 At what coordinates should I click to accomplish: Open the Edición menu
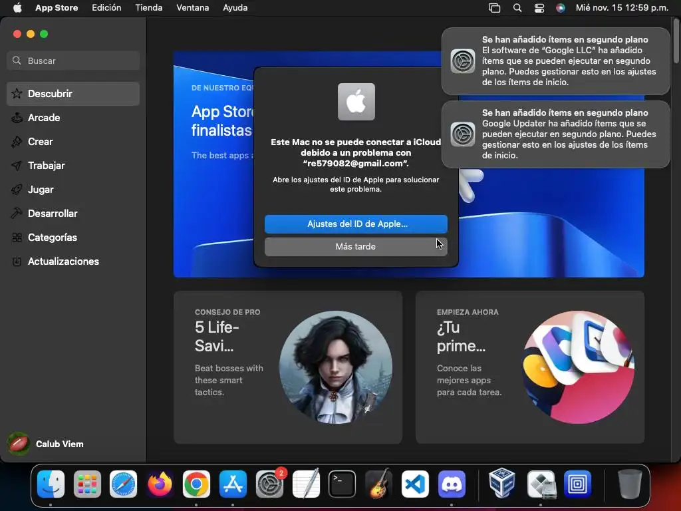click(x=106, y=8)
